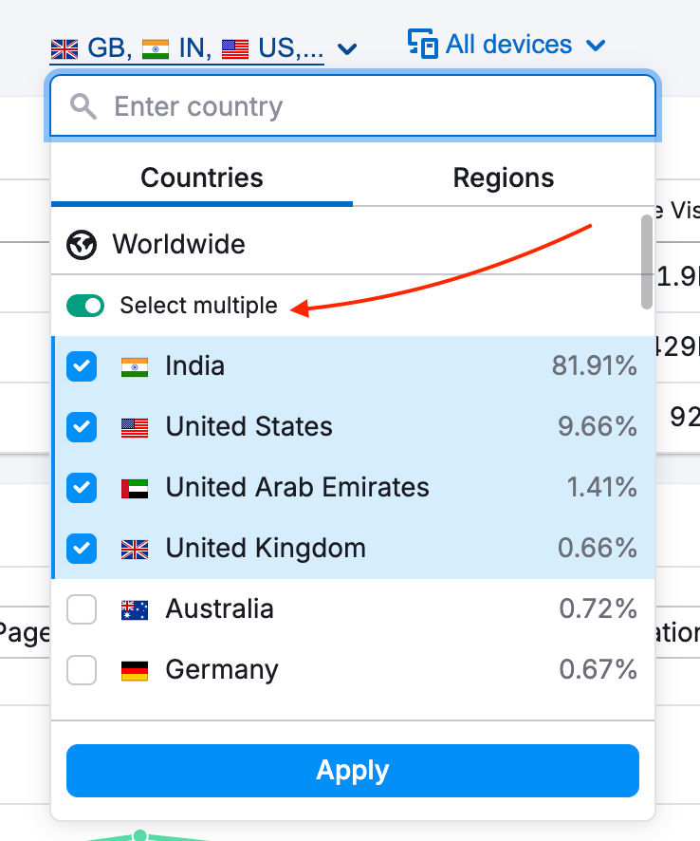The width and height of the screenshot is (700, 841).
Task: Uncheck the India checkbox
Action: [x=82, y=365]
